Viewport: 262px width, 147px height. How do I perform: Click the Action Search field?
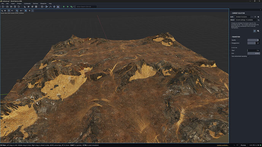tap(86, 7)
